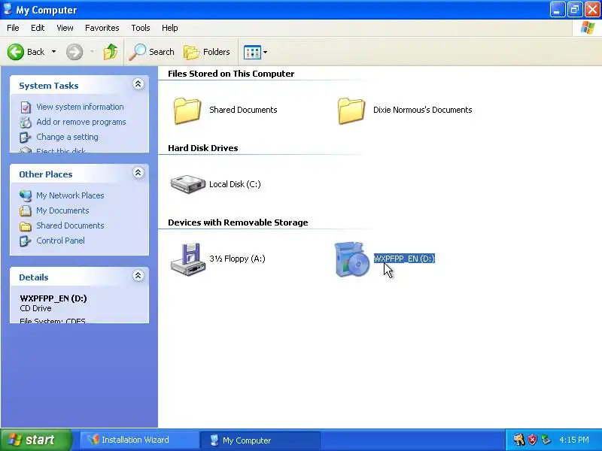Click the Windows flag logo icon
Image resolution: width=602 pixels, height=451 pixels.
(x=588, y=28)
